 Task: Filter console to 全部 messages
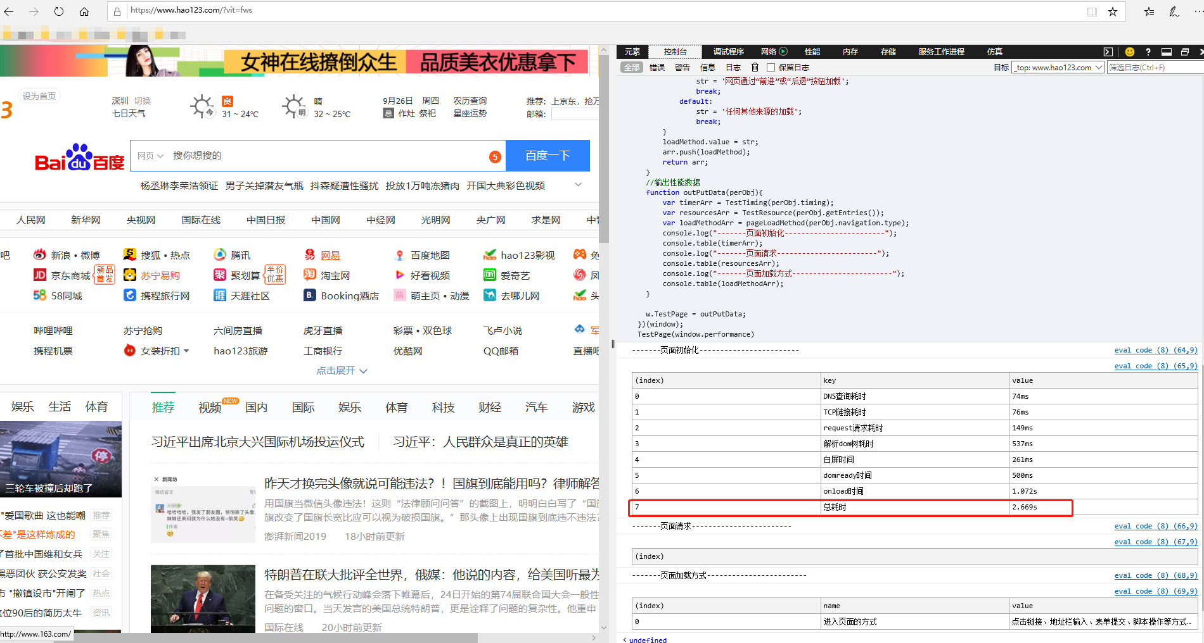pos(632,67)
